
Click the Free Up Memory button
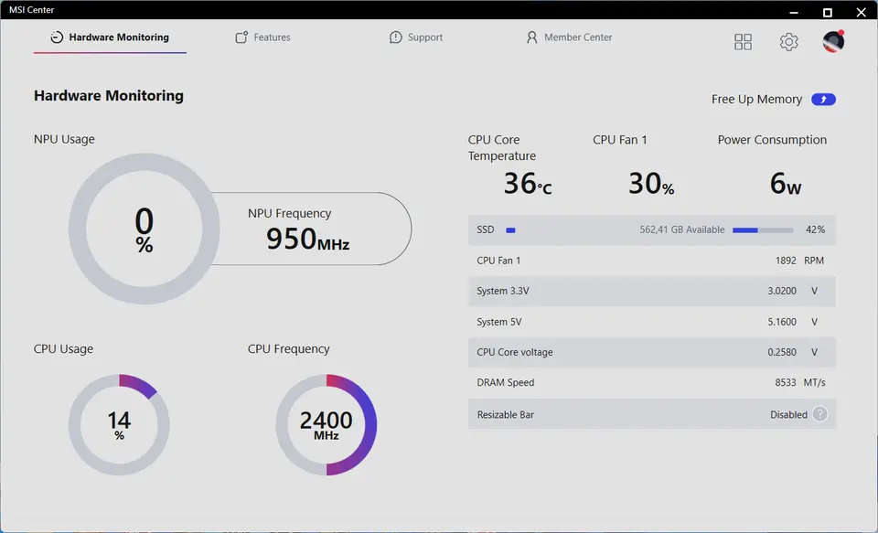tap(824, 99)
